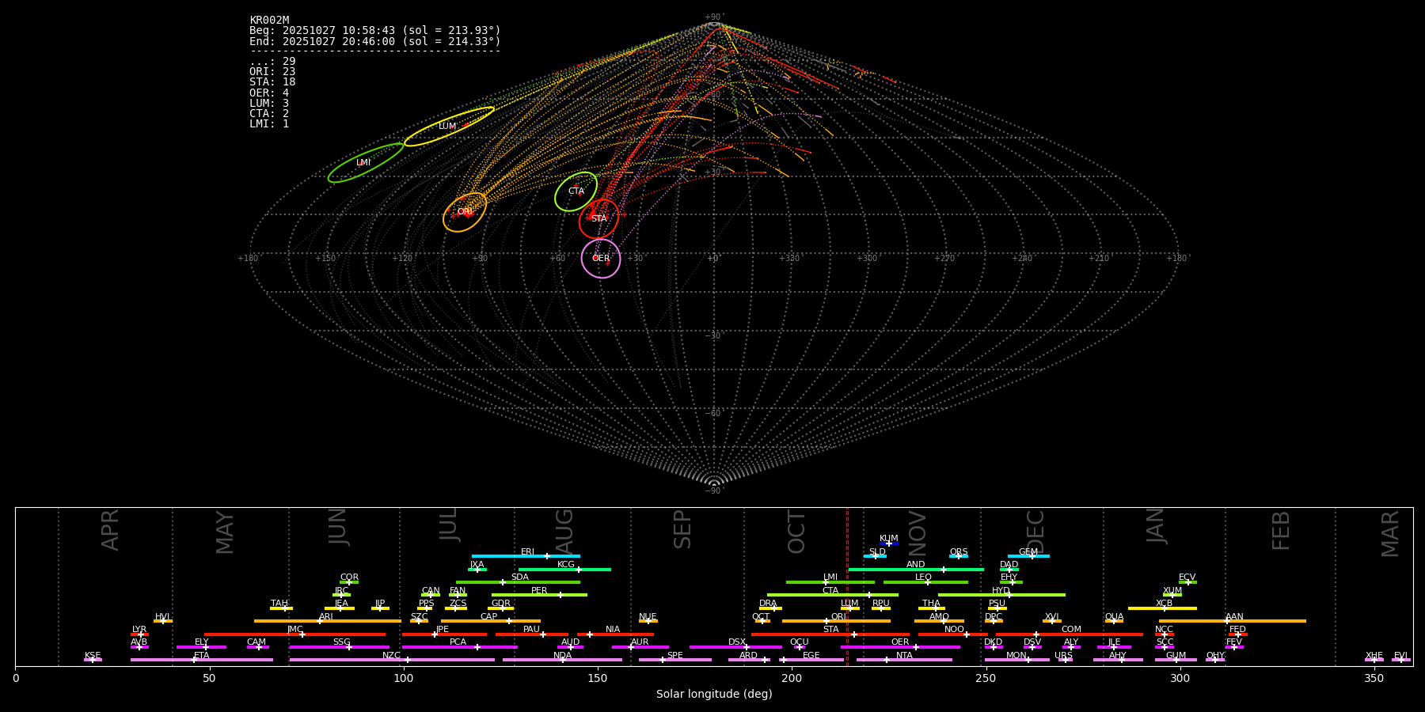Image resolution: width=1425 pixels, height=712 pixels.
Task: Click the 'STA: 18' legend entry
Action: [272, 82]
